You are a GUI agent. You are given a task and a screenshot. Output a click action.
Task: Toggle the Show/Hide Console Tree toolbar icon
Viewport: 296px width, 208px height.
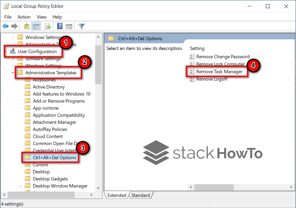pyautogui.click(x=36, y=26)
